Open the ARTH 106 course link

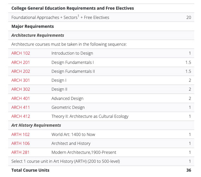20,143
